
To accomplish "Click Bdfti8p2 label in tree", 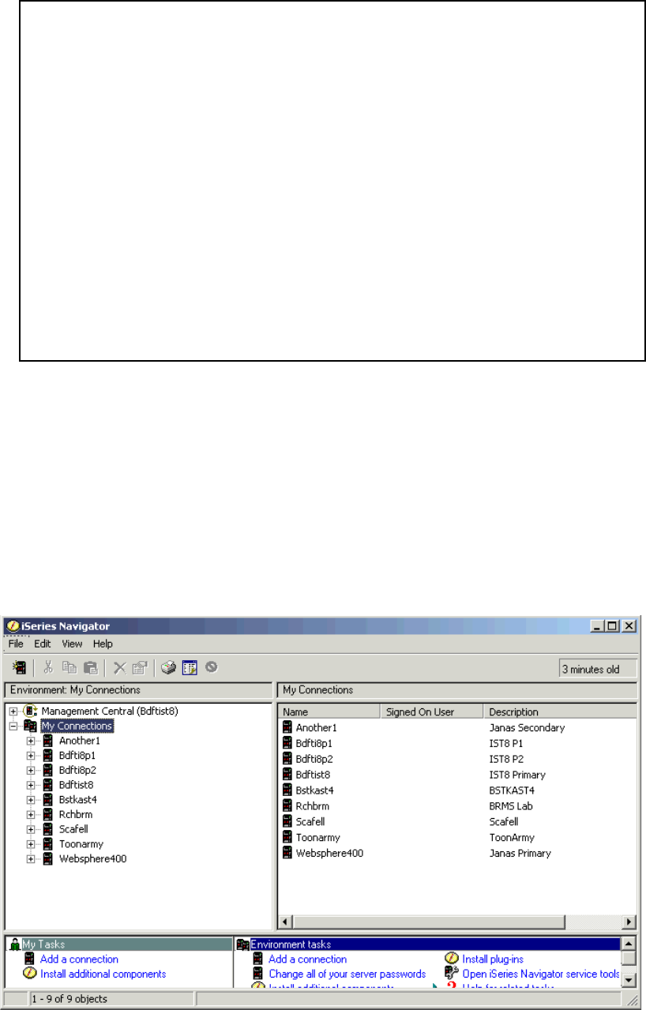I will pyautogui.click(x=77, y=770).
